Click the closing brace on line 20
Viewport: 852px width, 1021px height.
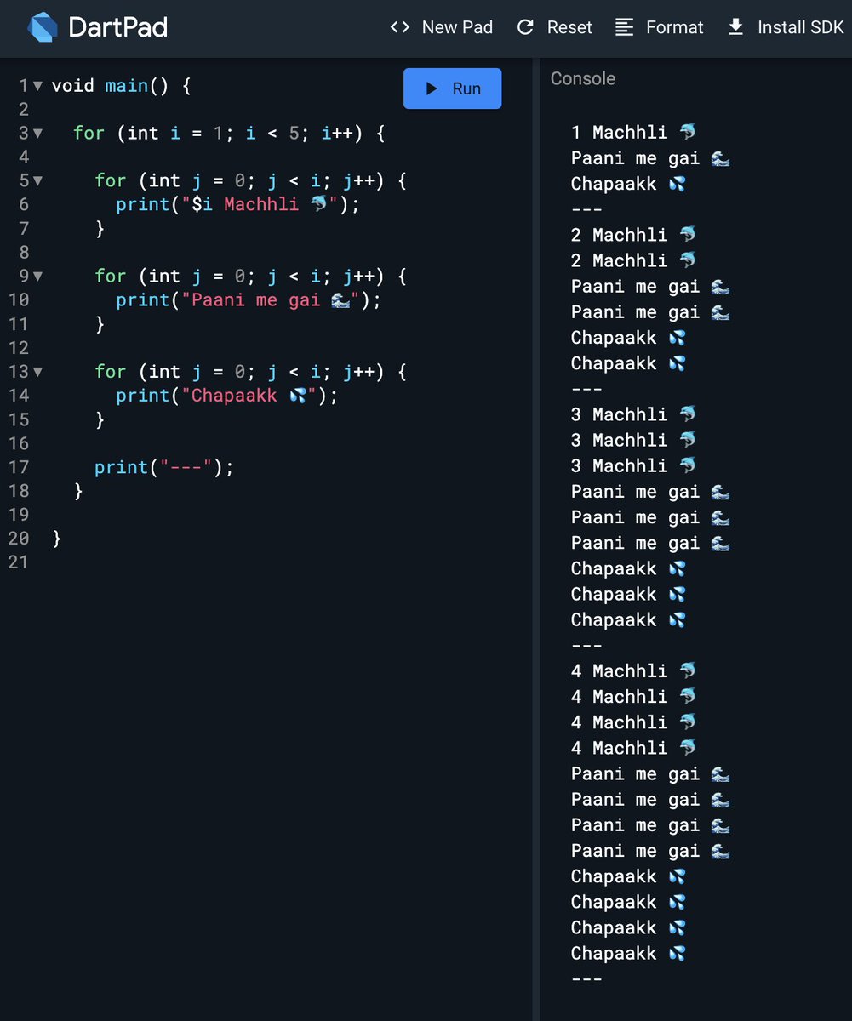coord(57,539)
